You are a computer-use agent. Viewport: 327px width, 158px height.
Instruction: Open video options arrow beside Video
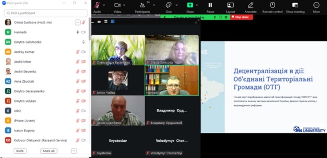(x=124, y=5)
